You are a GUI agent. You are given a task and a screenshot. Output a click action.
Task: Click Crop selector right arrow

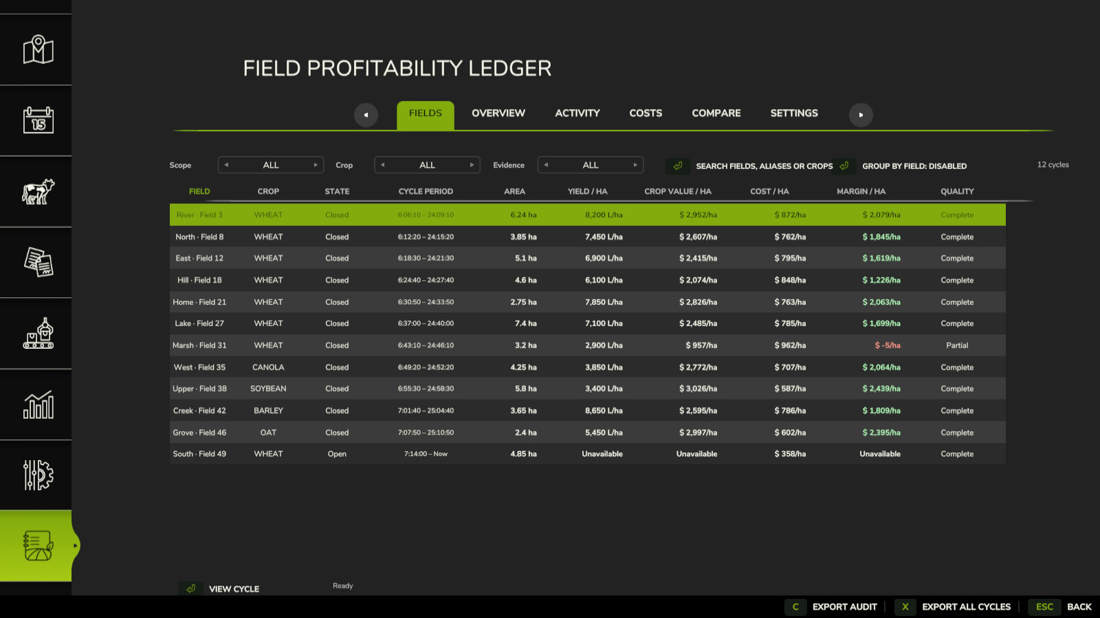point(472,165)
